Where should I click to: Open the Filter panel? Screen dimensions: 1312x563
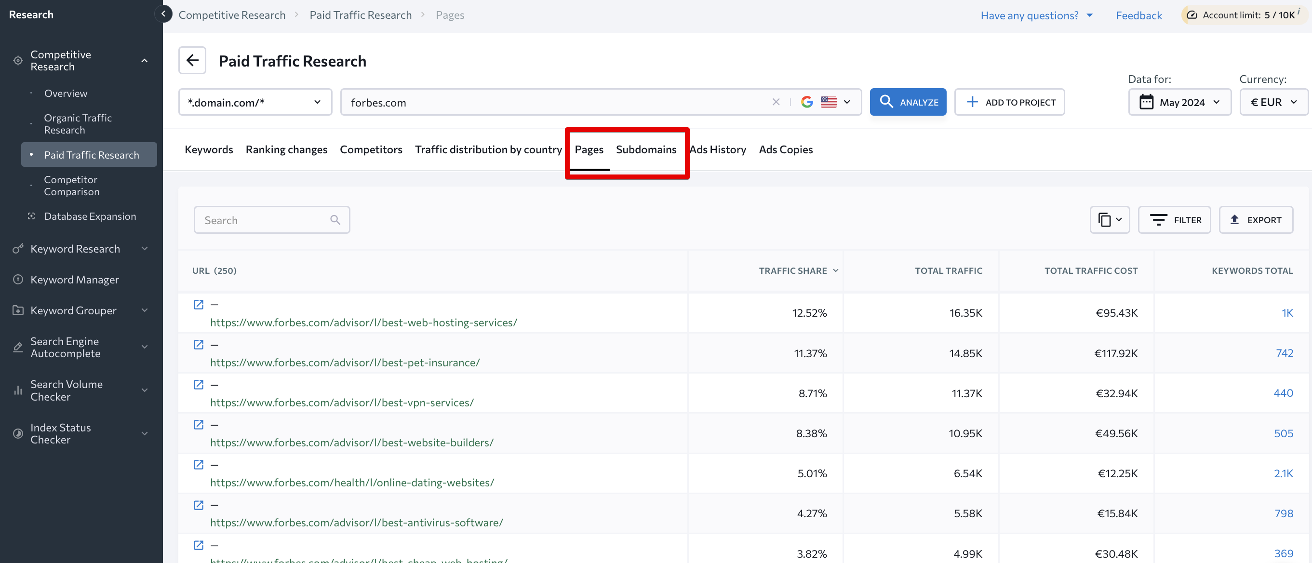click(1174, 220)
